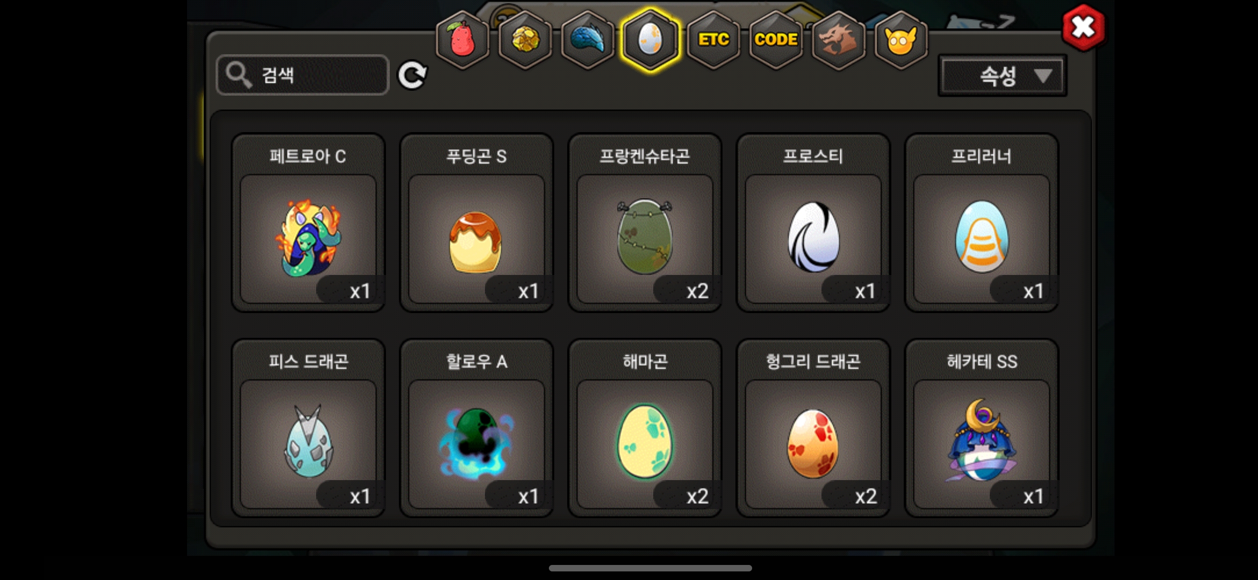Select the 할로우 A egg
The height and width of the screenshot is (580, 1258).
(477, 428)
